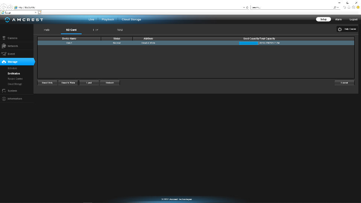Open the address bar dropdown arrow
The width and height of the screenshot is (361, 203).
coord(244,8)
